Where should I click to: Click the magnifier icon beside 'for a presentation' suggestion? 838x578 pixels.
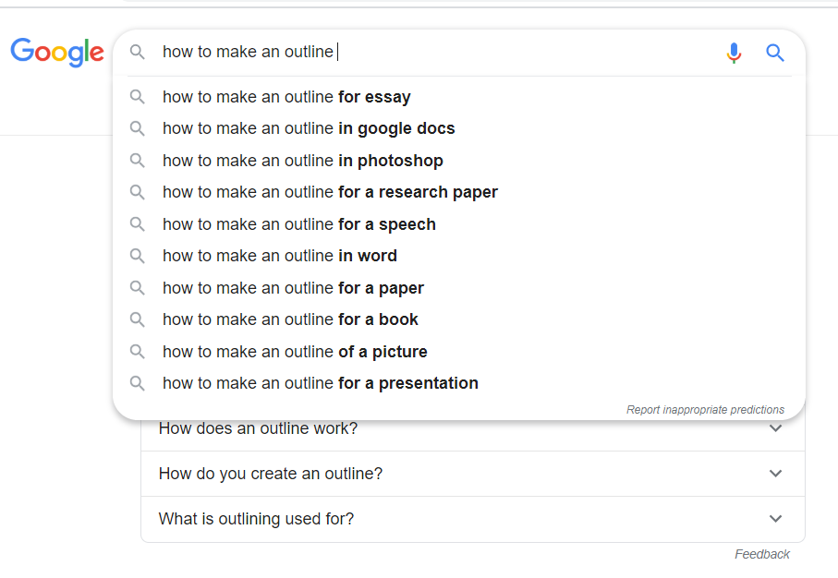coord(138,383)
